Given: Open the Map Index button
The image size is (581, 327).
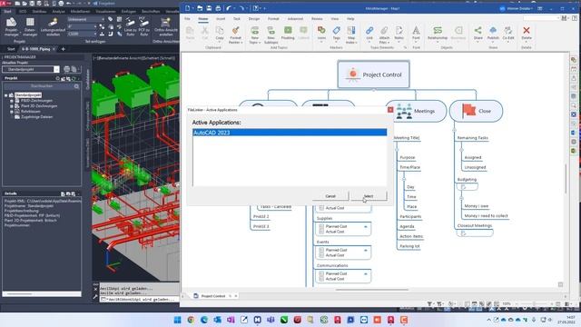Looking at the screenshot, I should coord(351,35).
